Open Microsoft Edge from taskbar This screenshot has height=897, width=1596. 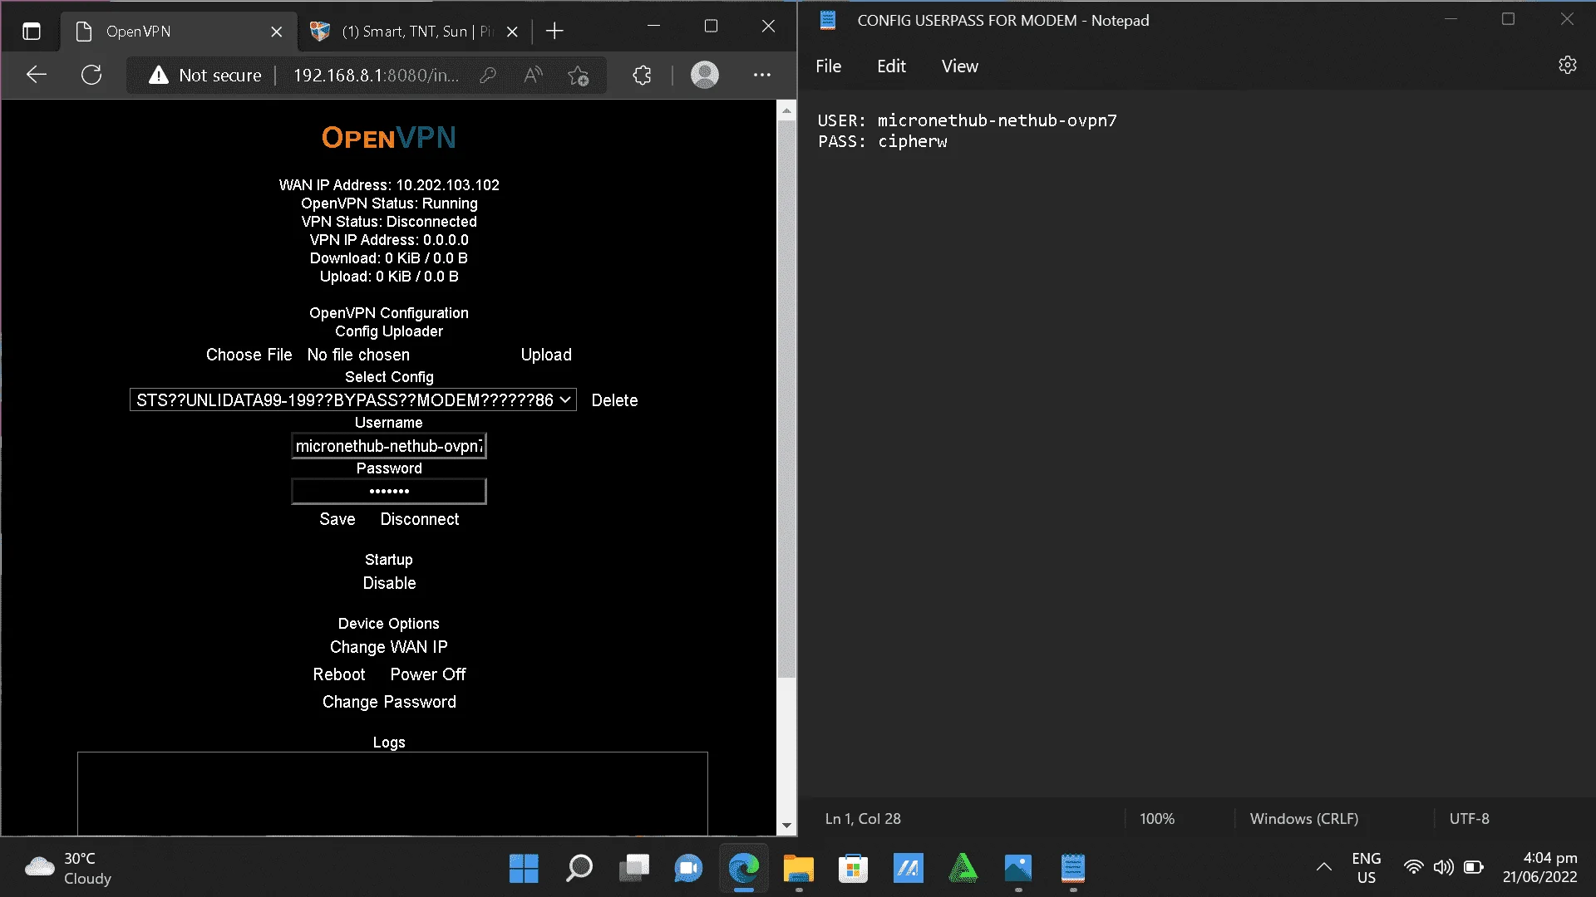(x=743, y=869)
